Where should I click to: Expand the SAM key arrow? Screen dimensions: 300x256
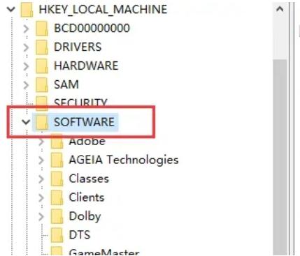[26, 85]
